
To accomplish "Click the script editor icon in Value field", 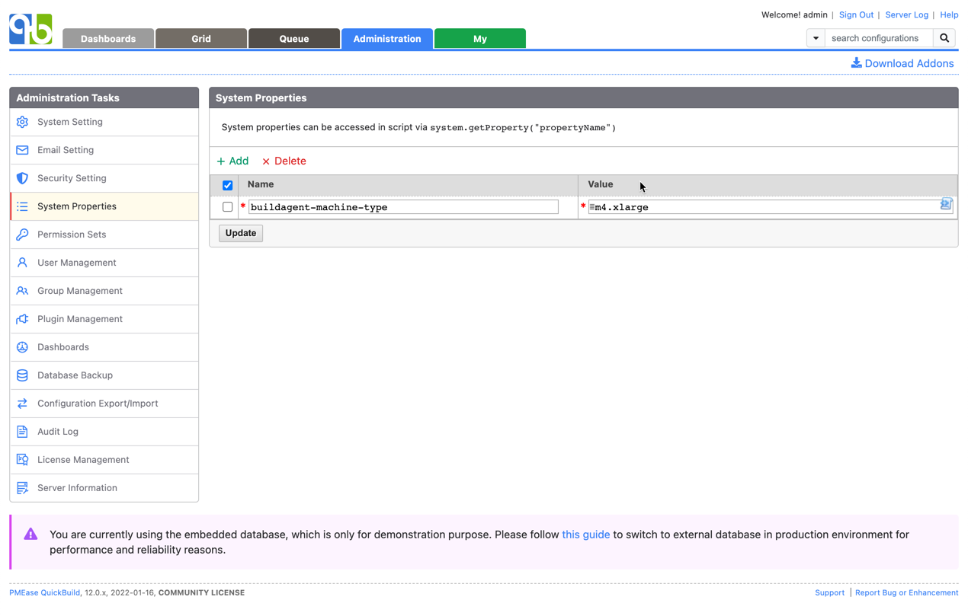I will (946, 204).
